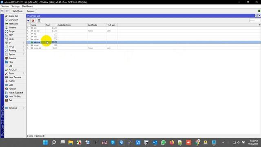Select the www service row

144,45
